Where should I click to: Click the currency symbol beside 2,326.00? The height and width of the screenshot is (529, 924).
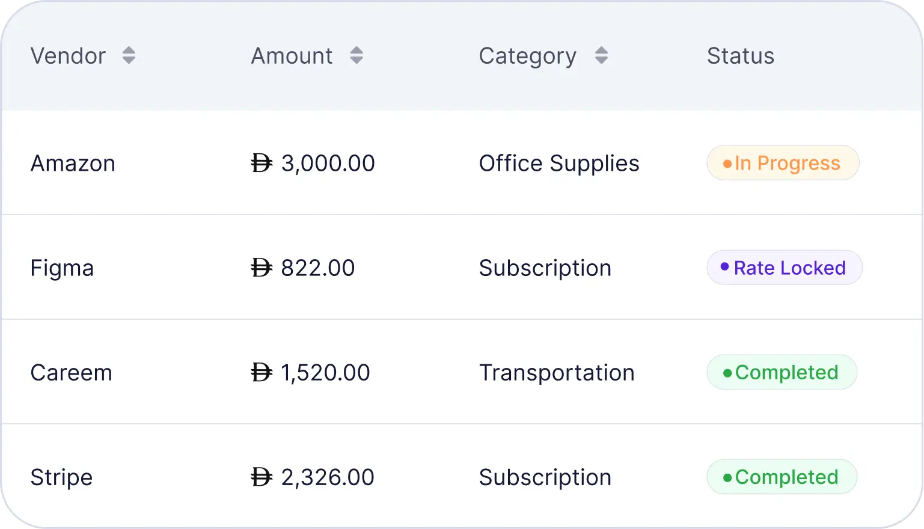coord(262,477)
